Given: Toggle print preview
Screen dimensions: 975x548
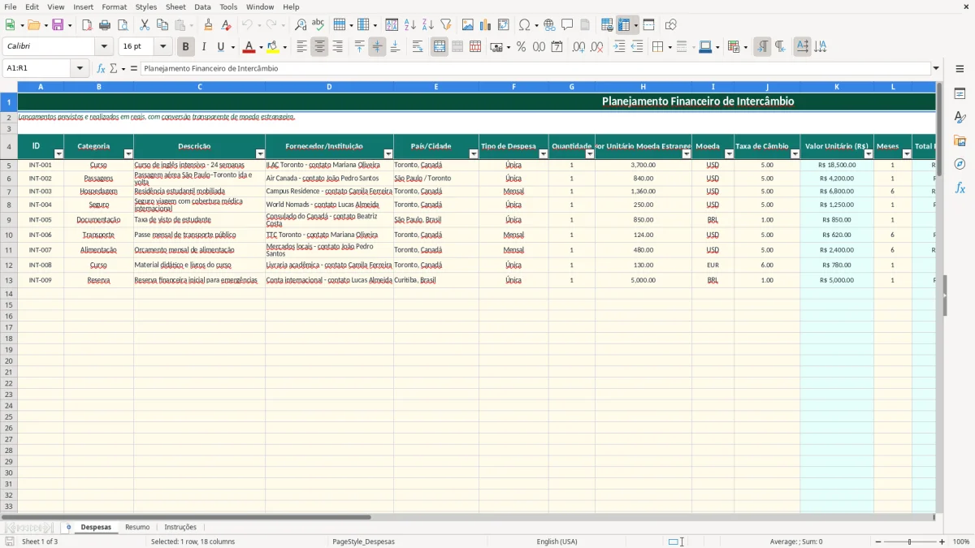Looking at the screenshot, I should (122, 25).
